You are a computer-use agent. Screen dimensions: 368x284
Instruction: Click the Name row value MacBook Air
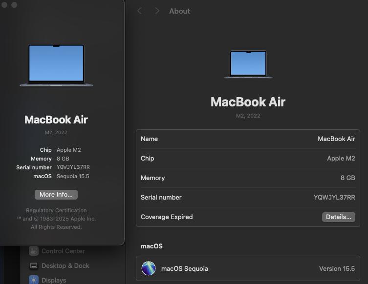[336, 139]
